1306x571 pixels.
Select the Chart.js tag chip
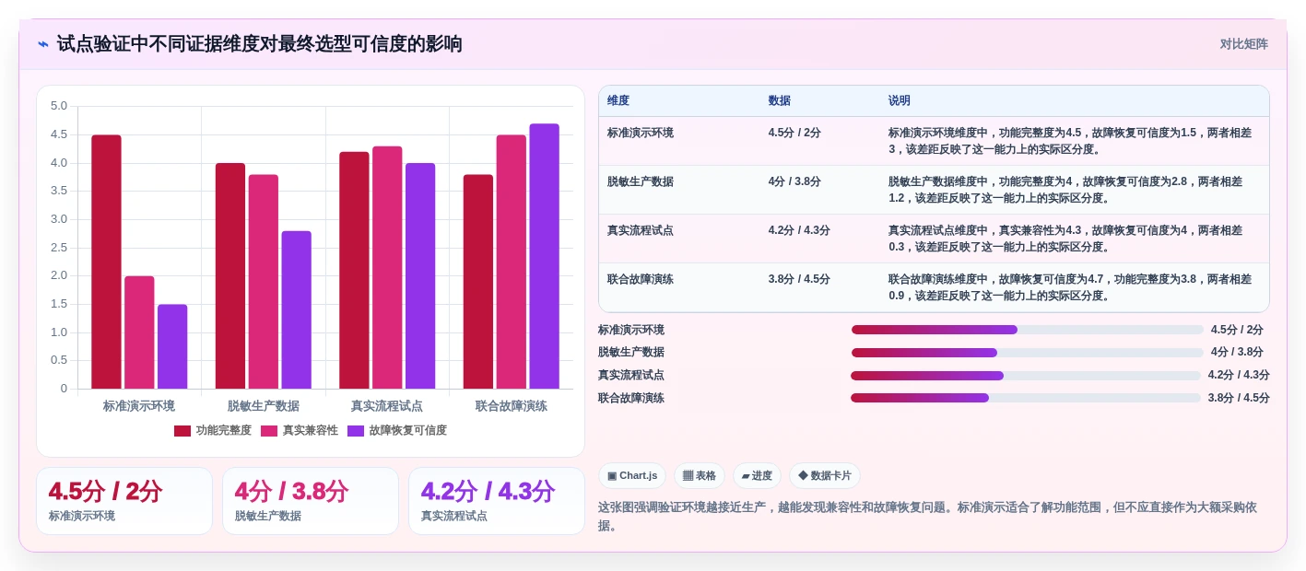point(632,476)
